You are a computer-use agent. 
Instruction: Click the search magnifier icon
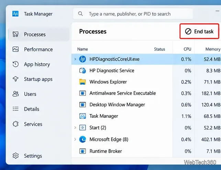tap(80, 14)
